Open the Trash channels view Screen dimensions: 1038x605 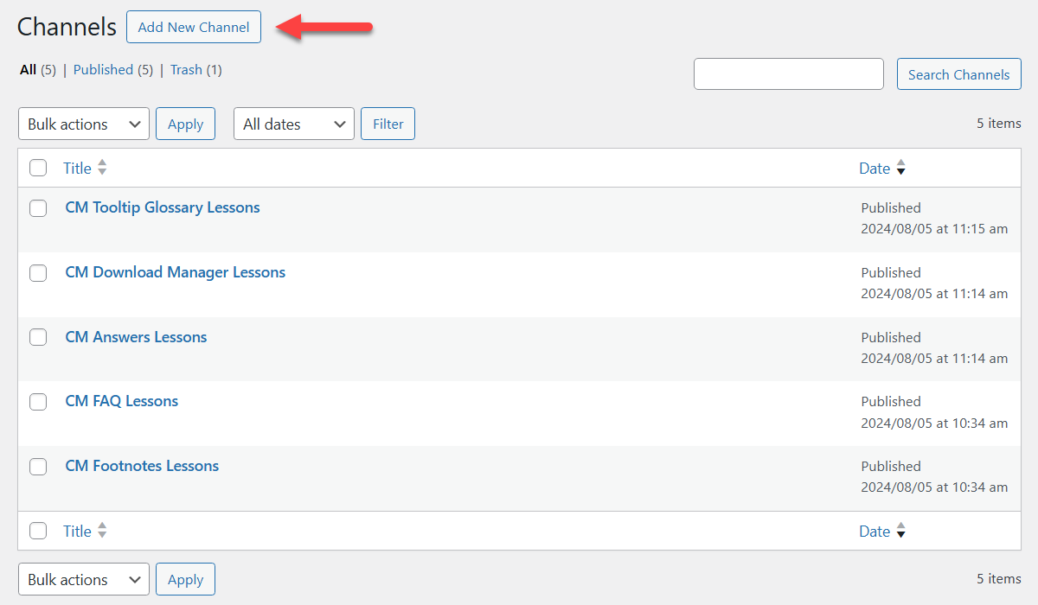[186, 70]
